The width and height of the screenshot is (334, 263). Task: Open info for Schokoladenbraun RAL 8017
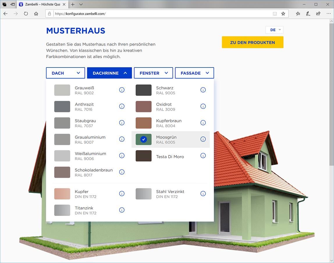tap(122, 172)
